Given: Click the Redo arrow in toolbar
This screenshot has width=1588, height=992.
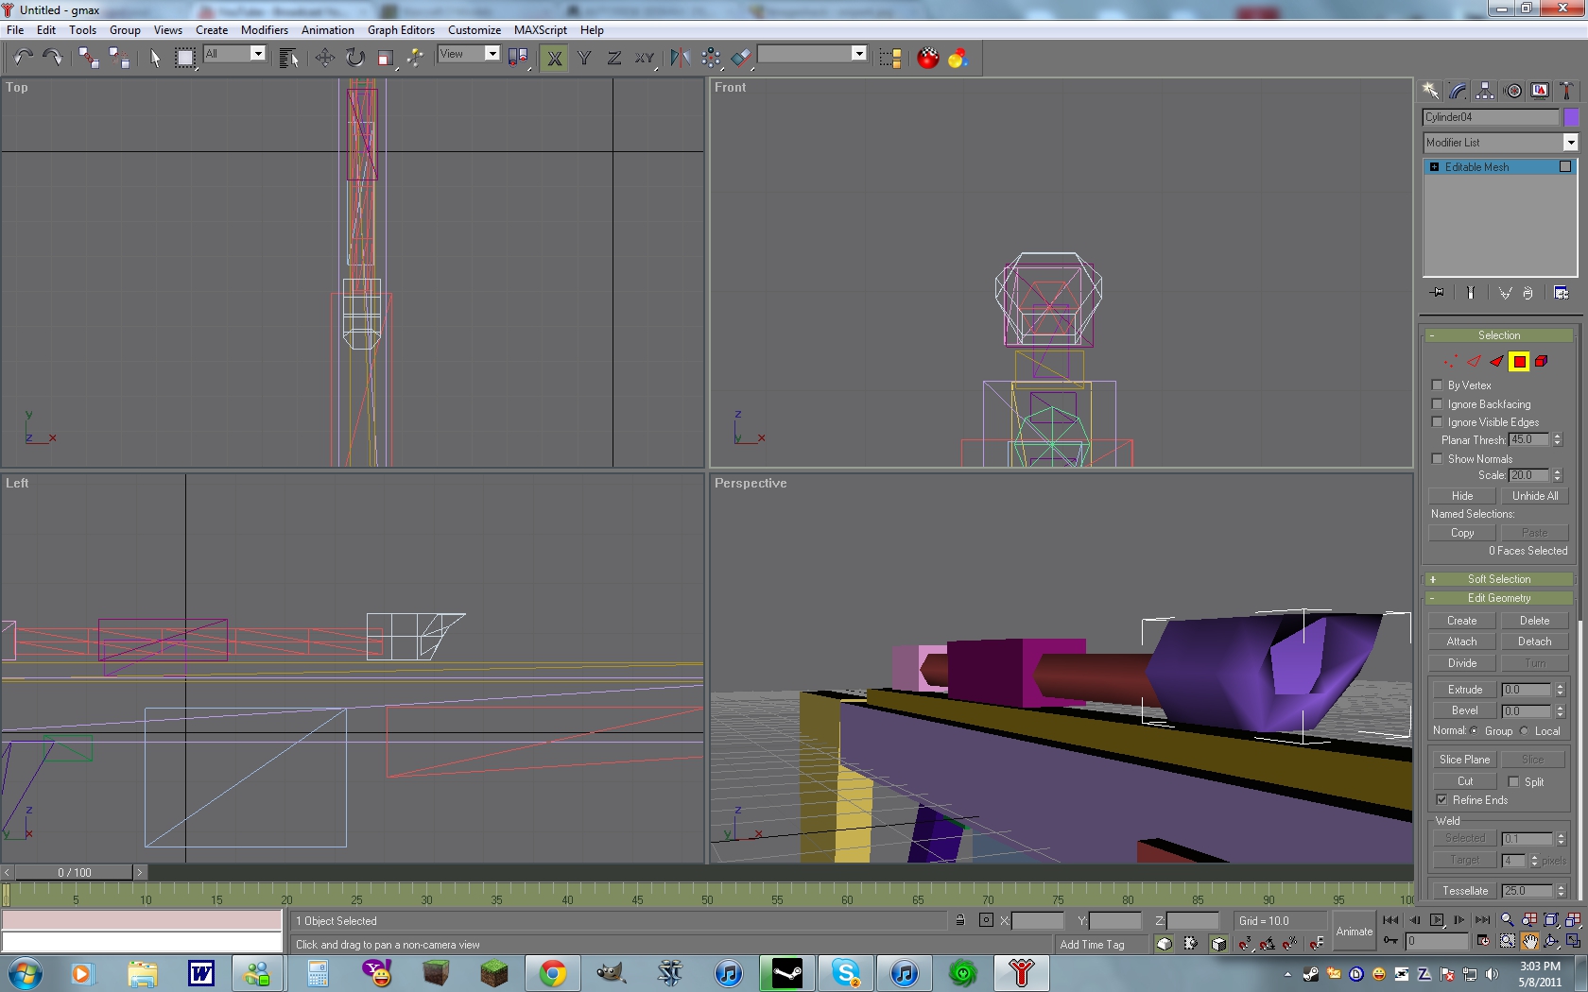Looking at the screenshot, I should tap(53, 58).
